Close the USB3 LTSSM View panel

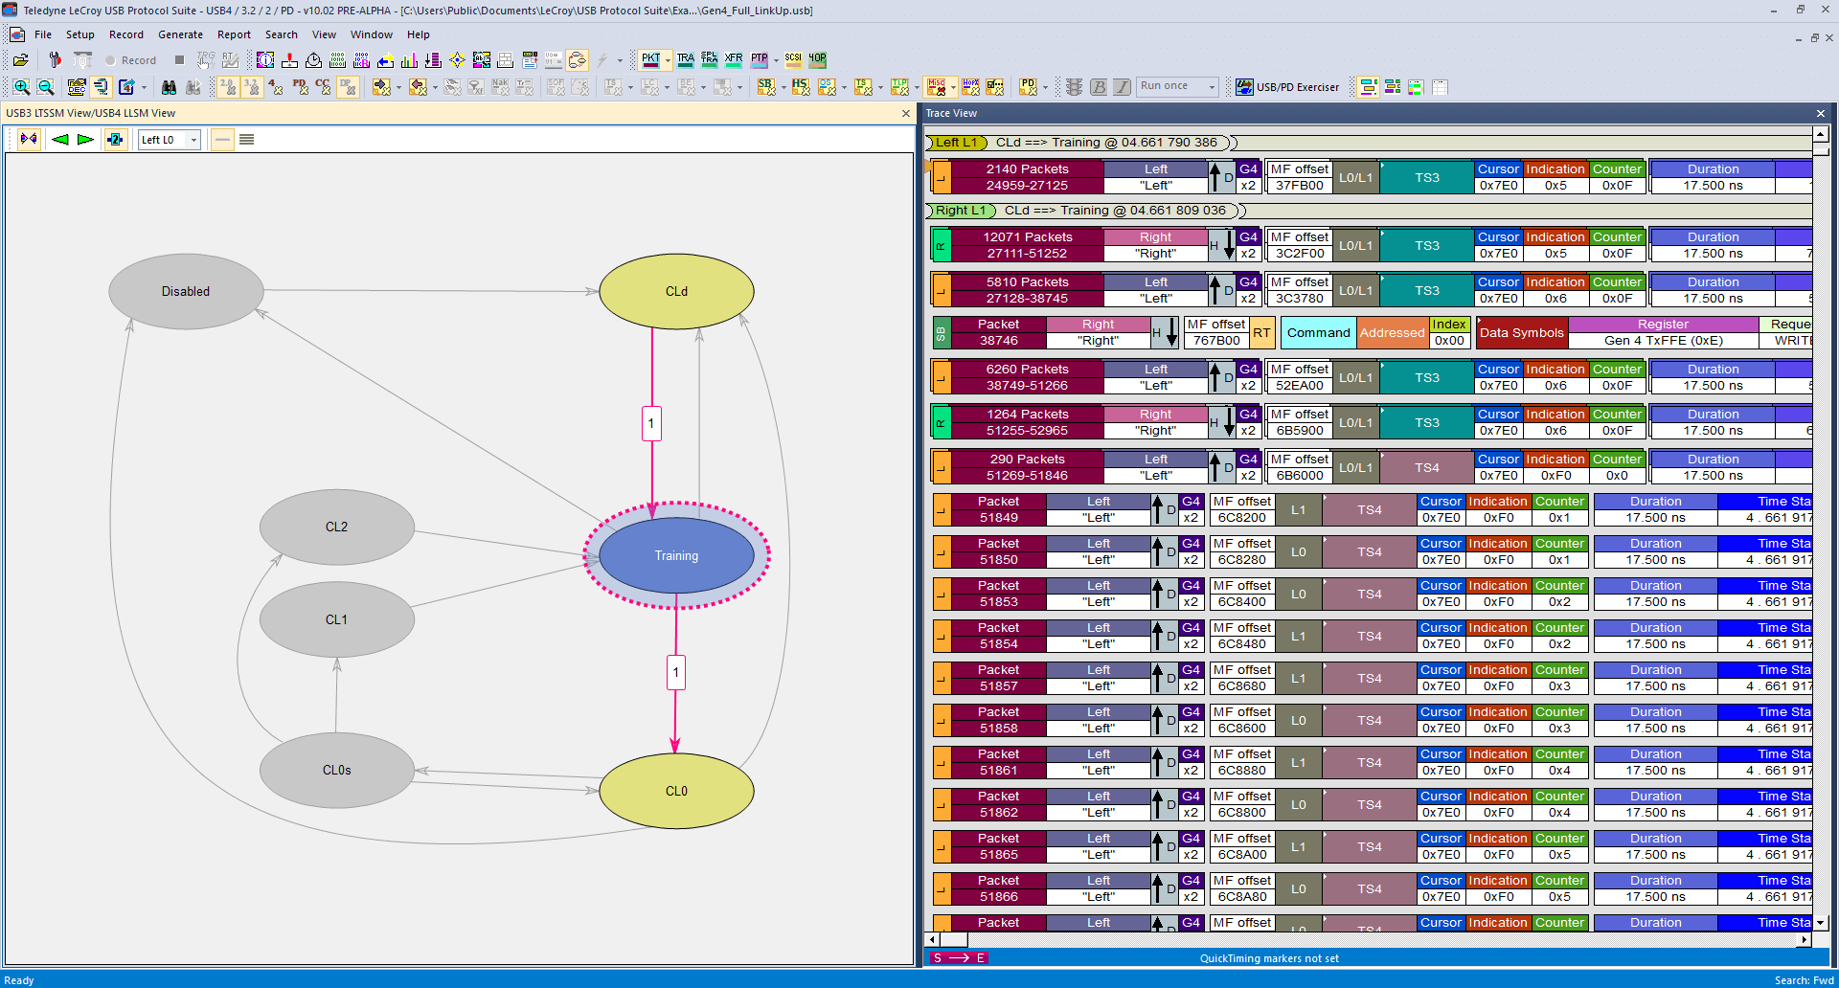click(x=906, y=113)
